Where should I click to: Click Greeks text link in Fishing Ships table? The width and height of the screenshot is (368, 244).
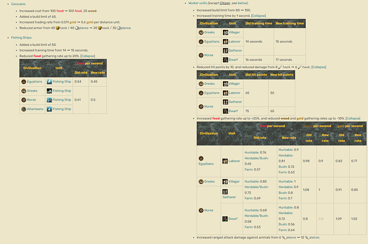[33, 91]
